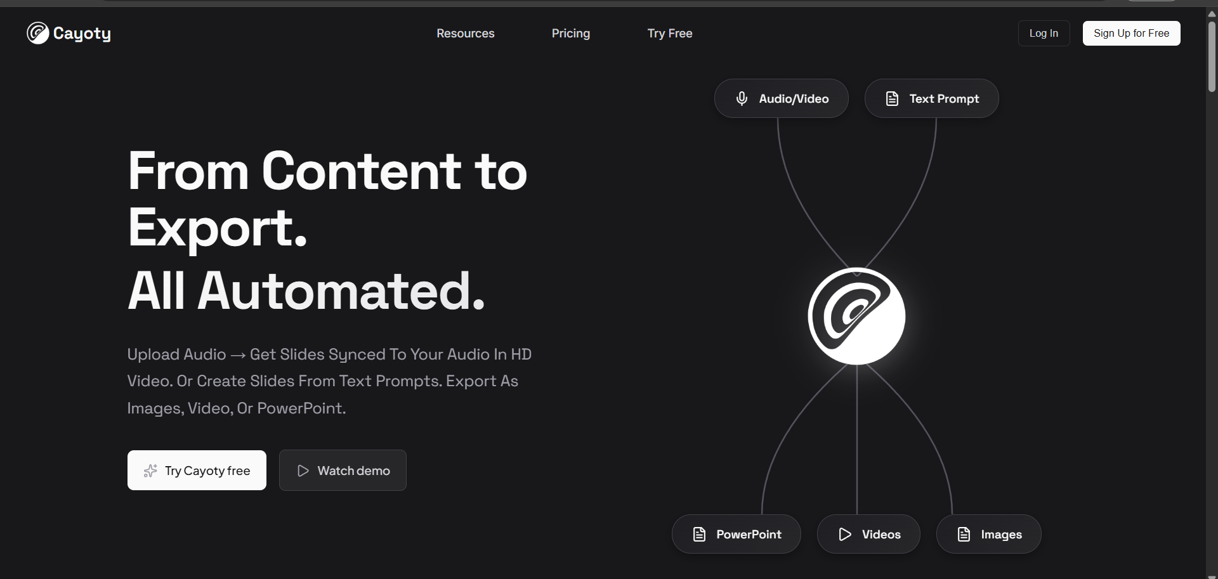
Task: Click the large central Cayoty logo circle
Action: (x=856, y=316)
